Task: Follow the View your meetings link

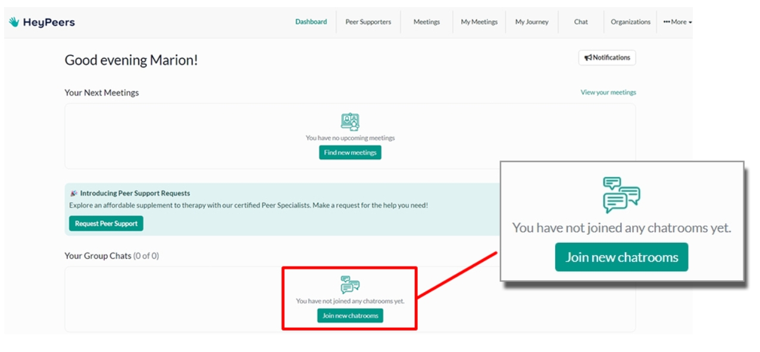Action: point(608,93)
